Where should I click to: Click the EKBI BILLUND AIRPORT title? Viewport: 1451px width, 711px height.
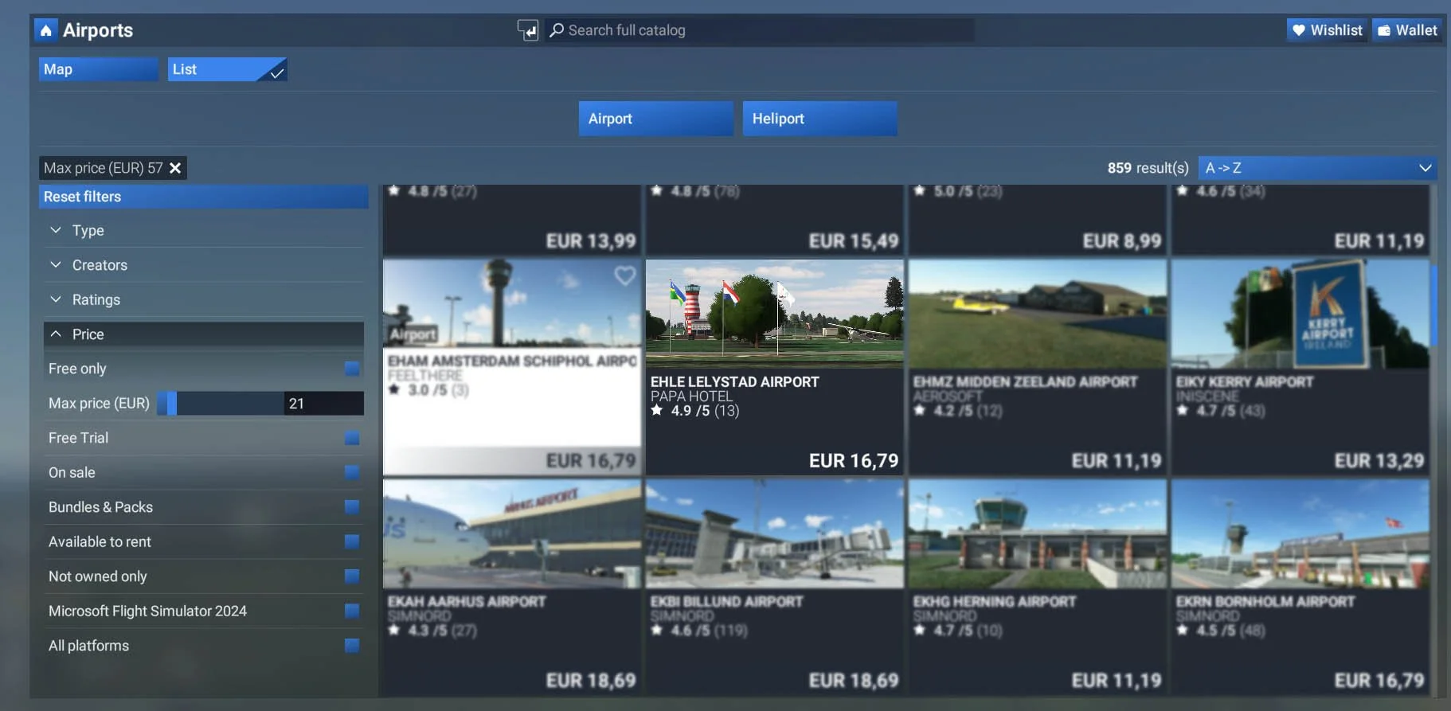(x=726, y=602)
